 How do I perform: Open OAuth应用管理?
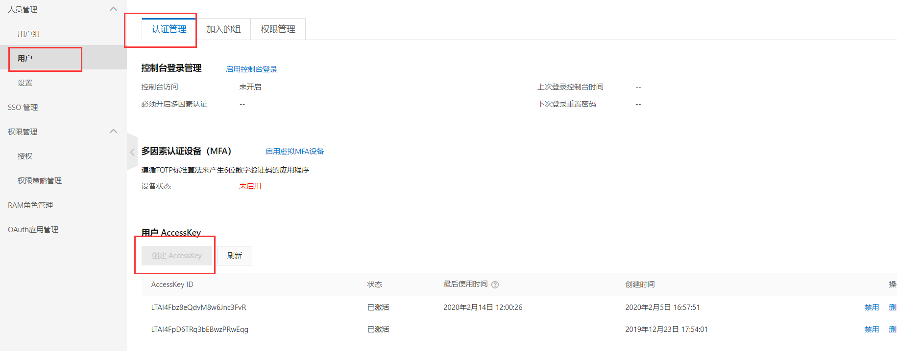(x=33, y=229)
